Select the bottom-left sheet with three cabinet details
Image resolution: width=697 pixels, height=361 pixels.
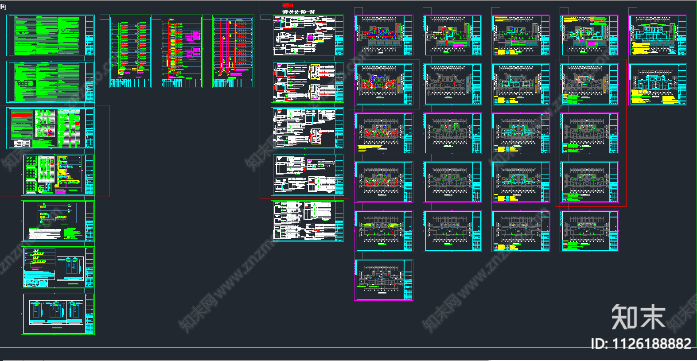tap(58, 314)
